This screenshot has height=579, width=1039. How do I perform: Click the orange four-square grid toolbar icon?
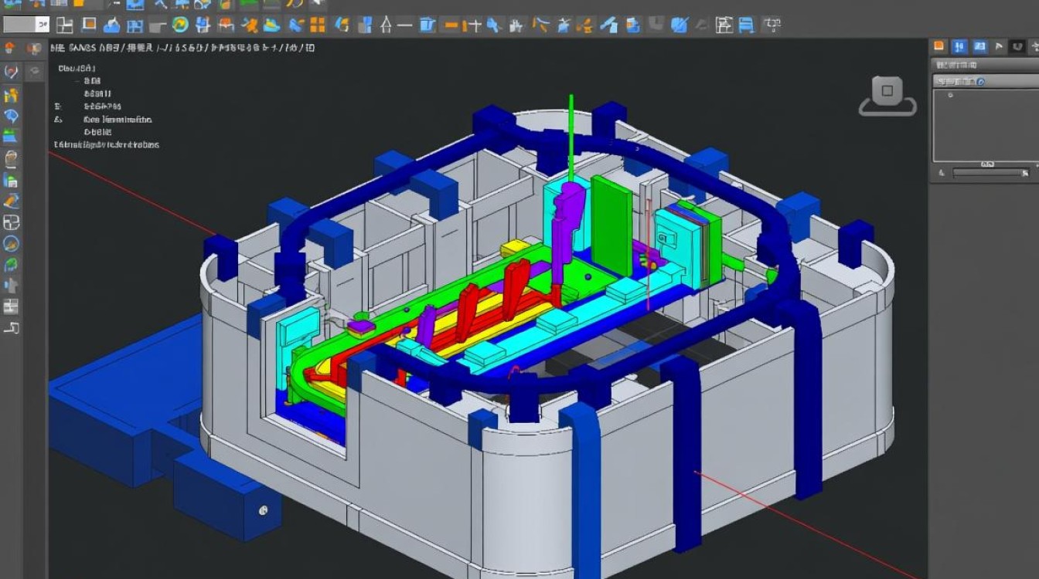[318, 25]
